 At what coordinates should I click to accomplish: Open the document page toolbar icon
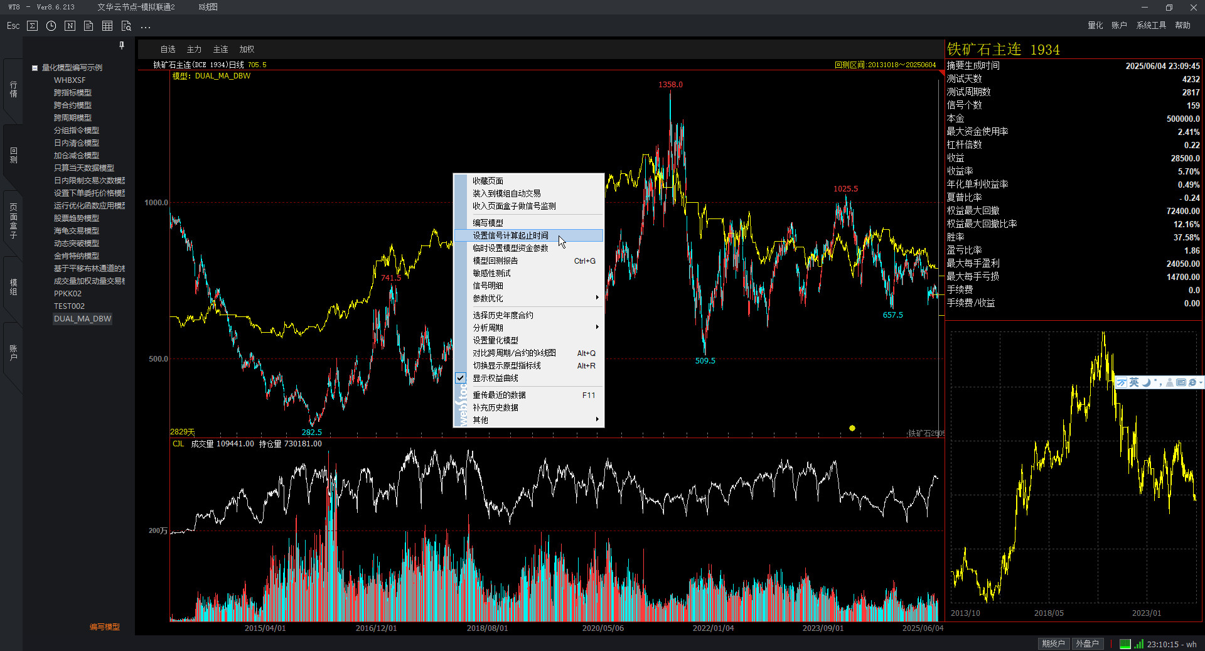click(88, 26)
